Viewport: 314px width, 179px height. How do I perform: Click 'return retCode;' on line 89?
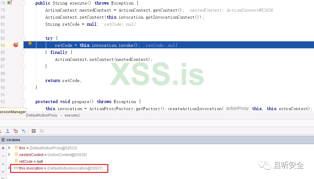(x=63, y=80)
